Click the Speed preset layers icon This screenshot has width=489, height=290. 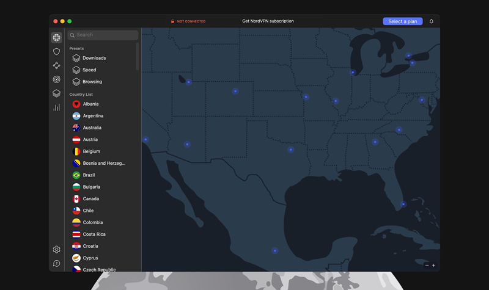tap(76, 70)
